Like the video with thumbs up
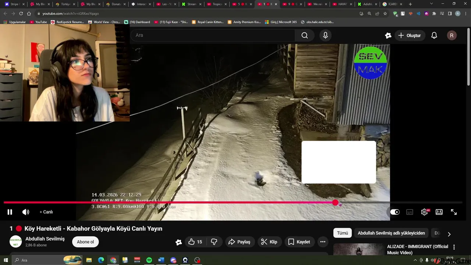The width and height of the screenshot is (471, 265). [x=195, y=242]
